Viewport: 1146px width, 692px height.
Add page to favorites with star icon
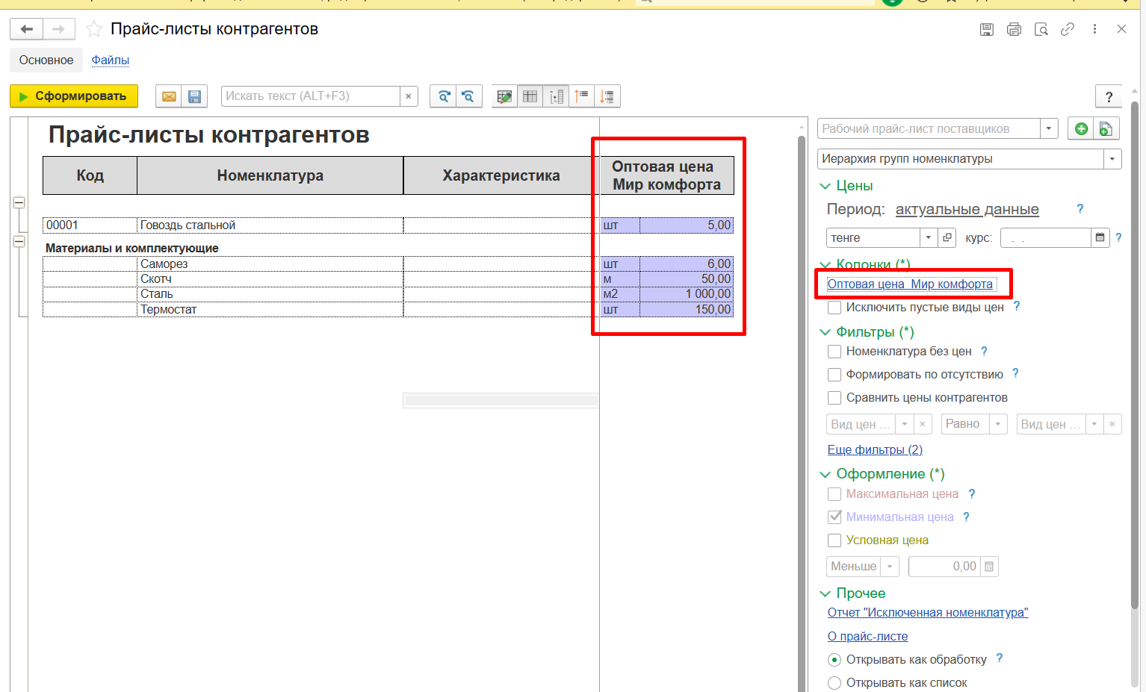point(94,29)
